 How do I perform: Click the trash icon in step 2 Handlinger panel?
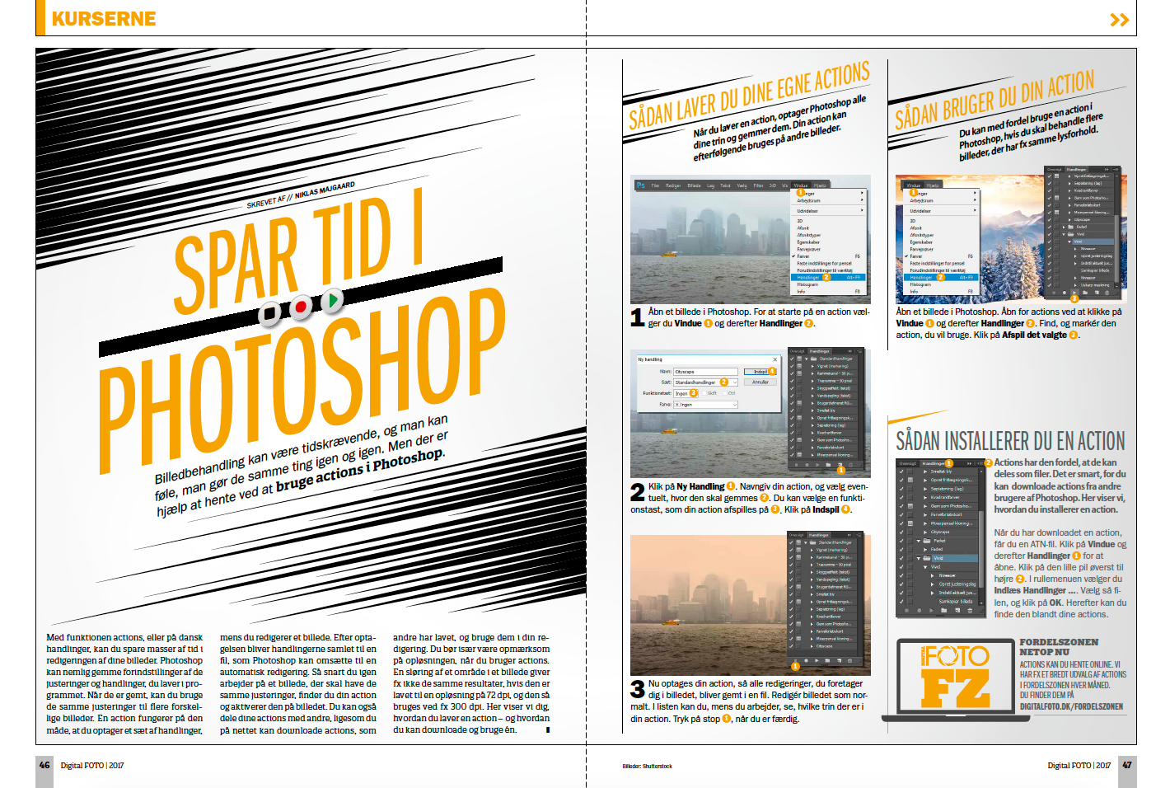pos(851,467)
